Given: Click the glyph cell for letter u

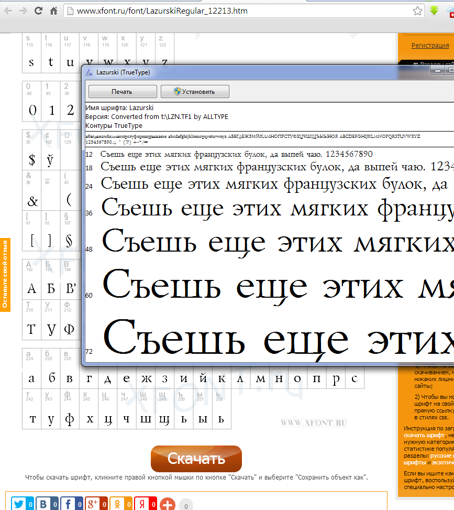Looking at the screenshot, I should pyautogui.click(x=70, y=53).
